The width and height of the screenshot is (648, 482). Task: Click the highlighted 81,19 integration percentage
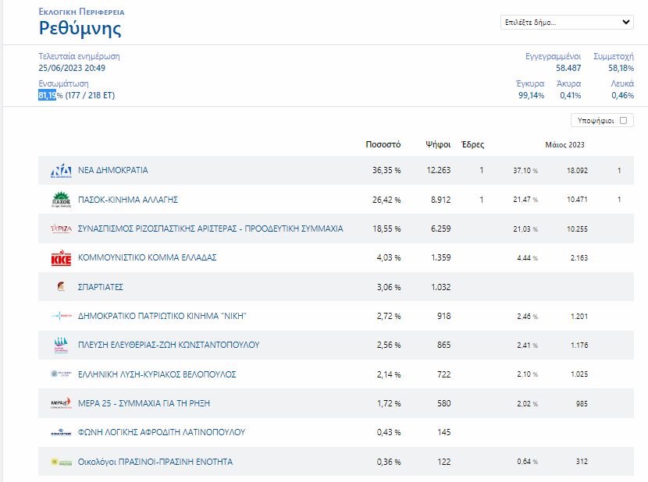coord(47,95)
